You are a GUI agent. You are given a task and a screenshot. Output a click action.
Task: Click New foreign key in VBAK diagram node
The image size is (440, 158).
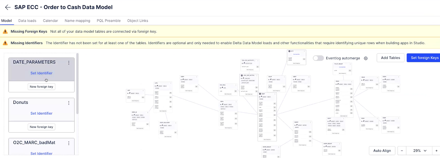point(344,116)
